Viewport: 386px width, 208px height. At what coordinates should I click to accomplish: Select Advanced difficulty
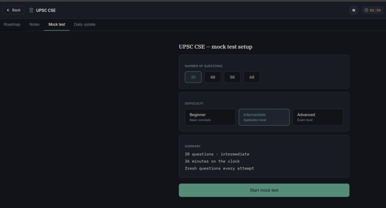318,117
